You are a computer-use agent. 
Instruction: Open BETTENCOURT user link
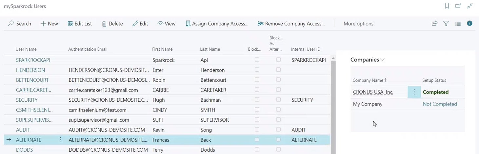(x=32, y=80)
